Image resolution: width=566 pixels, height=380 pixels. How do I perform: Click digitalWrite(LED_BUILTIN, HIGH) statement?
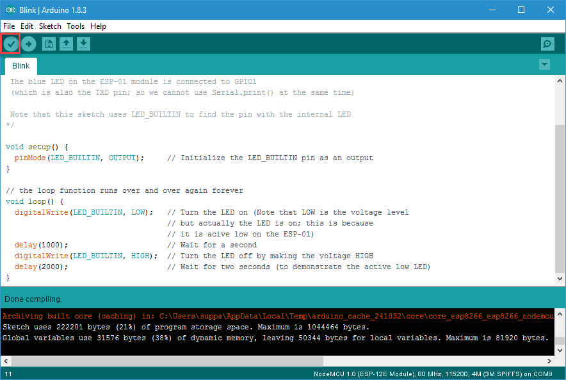[86, 256]
